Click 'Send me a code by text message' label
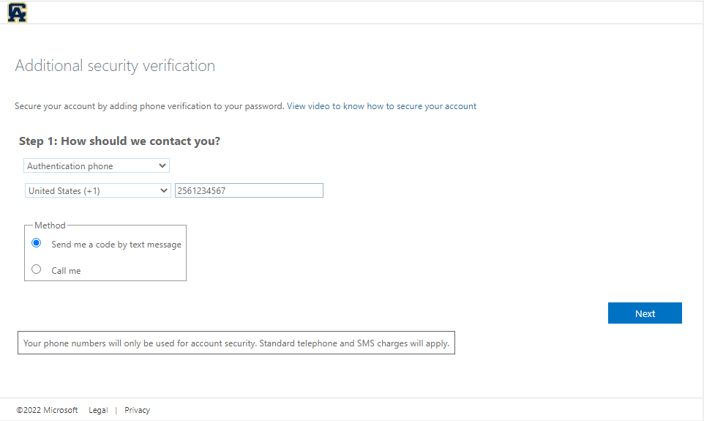 116,245
